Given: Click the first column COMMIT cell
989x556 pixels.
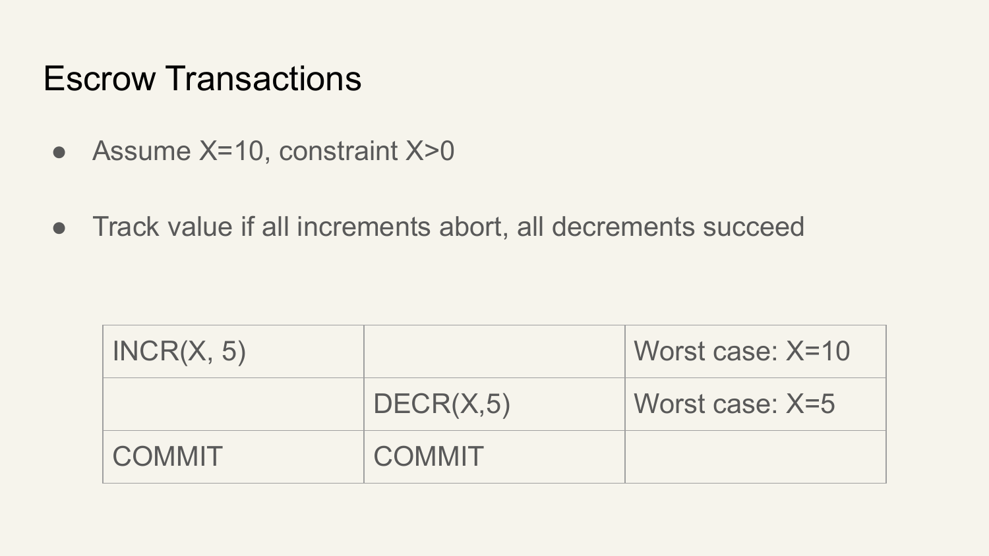Looking at the screenshot, I should coord(233,457).
